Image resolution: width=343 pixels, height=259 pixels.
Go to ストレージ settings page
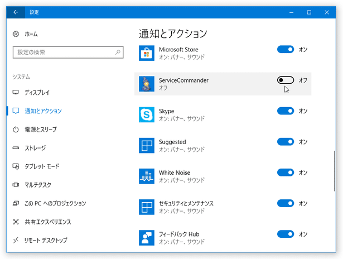[x=35, y=148]
